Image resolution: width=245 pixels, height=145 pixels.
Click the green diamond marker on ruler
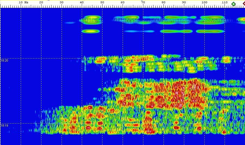pyautogui.click(x=233, y=4)
